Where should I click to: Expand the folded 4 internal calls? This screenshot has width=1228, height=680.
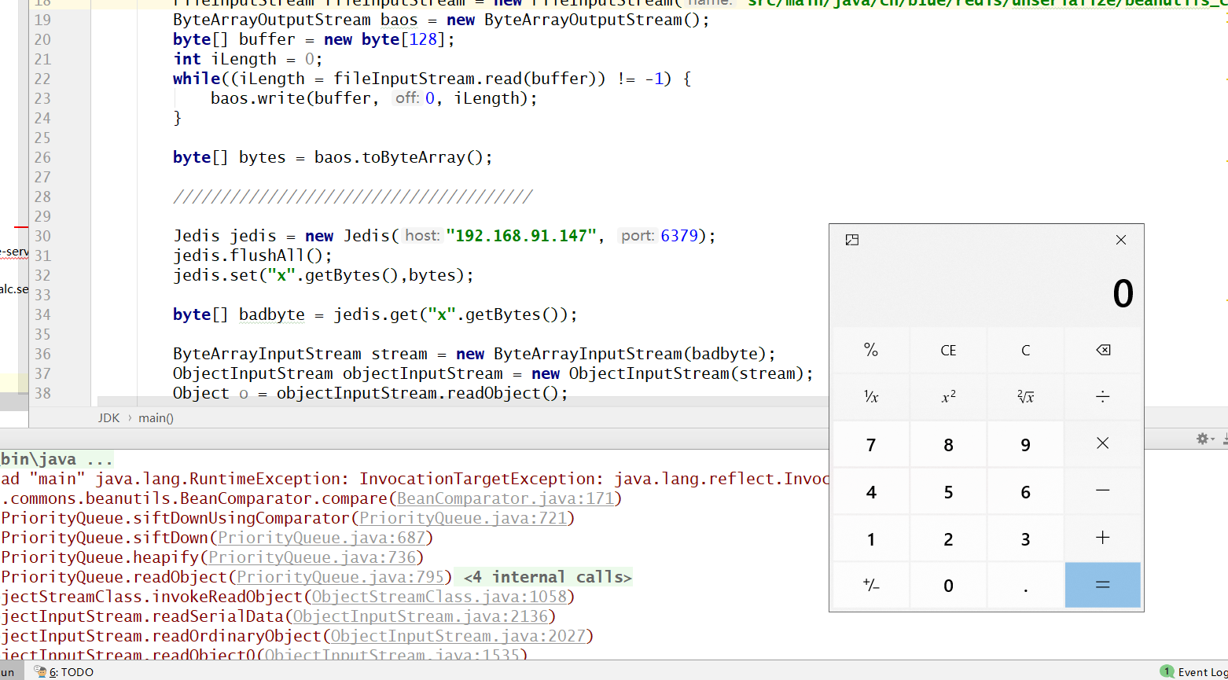tap(547, 577)
